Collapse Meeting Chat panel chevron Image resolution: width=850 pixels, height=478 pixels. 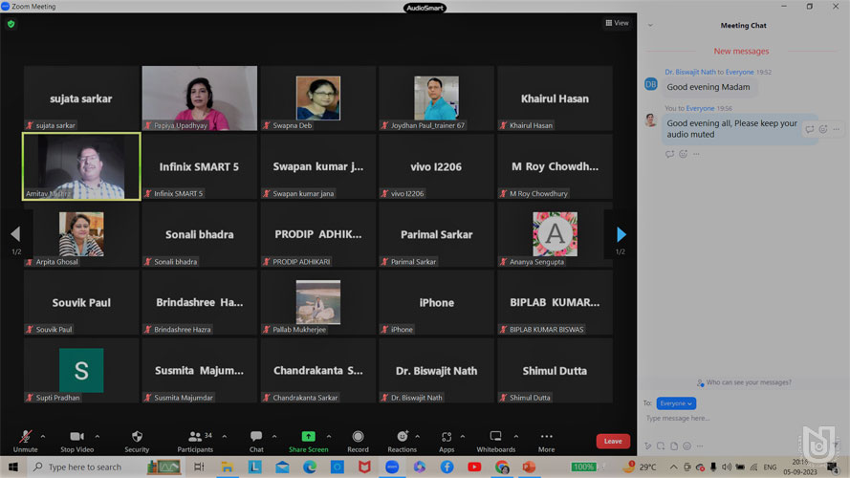click(650, 26)
